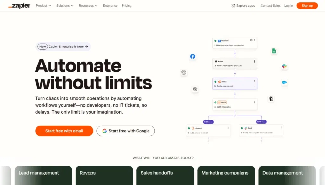
Task: Select the Facebook icon beside the workflow
Action: [x=193, y=56]
